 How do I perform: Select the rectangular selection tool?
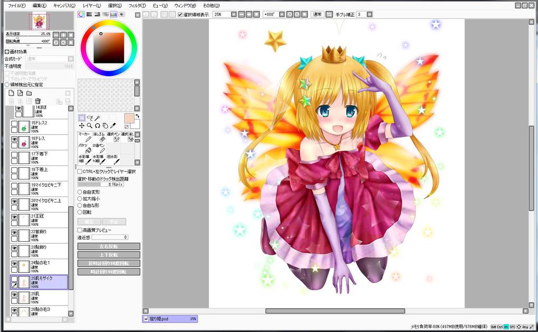pyautogui.click(x=82, y=118)
